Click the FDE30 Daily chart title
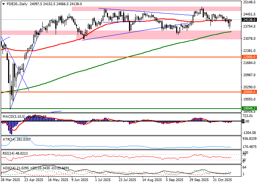This screenshot has width=258, height=184. click(x=13, y=3)
